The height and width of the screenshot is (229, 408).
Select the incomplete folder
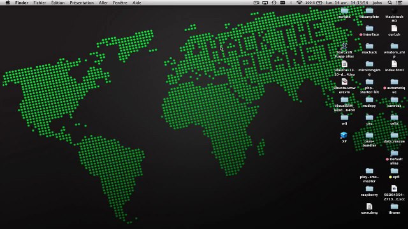coord(369,10)
